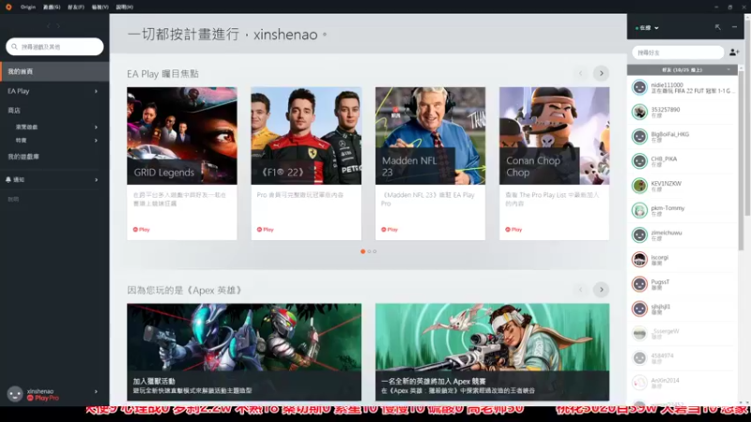Screen dimensions: 751x422
Task: Click the add friend icon
Action: pyautogui.click(x=734, y=53)
